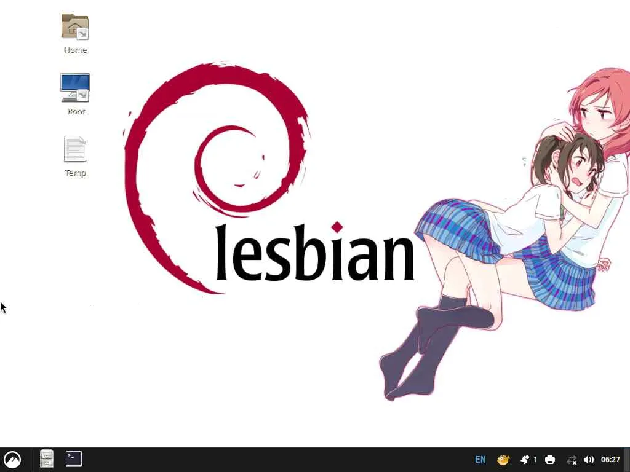
Task: Open the pufferfish tray applet
Action: coord(503,460)
